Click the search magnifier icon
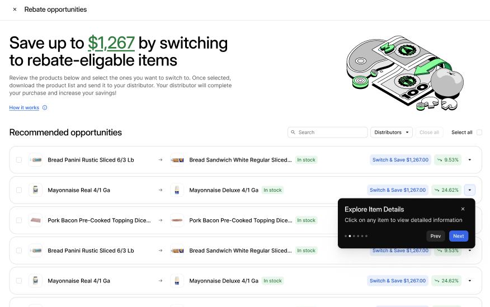The width and height of the screenshot is (490, 307). click(x=293, y=133)
